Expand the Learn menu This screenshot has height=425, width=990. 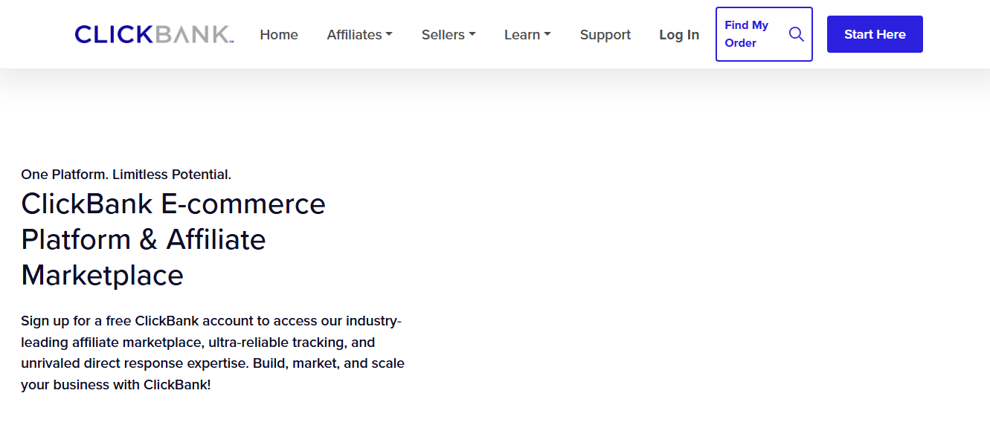[x=527, y=34]
